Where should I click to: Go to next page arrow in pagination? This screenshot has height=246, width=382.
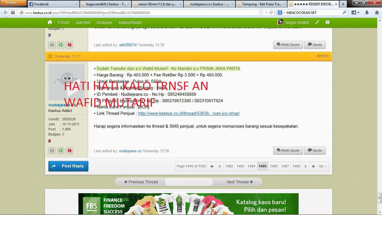coord(305,166)
